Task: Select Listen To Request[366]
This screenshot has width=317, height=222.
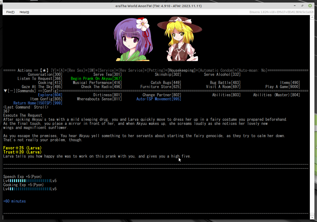Action: coord(40,79)
